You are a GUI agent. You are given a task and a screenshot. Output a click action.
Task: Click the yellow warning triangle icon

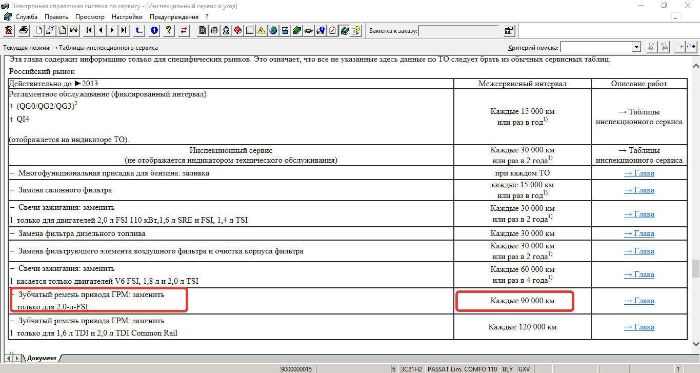(x=261, y=30)
